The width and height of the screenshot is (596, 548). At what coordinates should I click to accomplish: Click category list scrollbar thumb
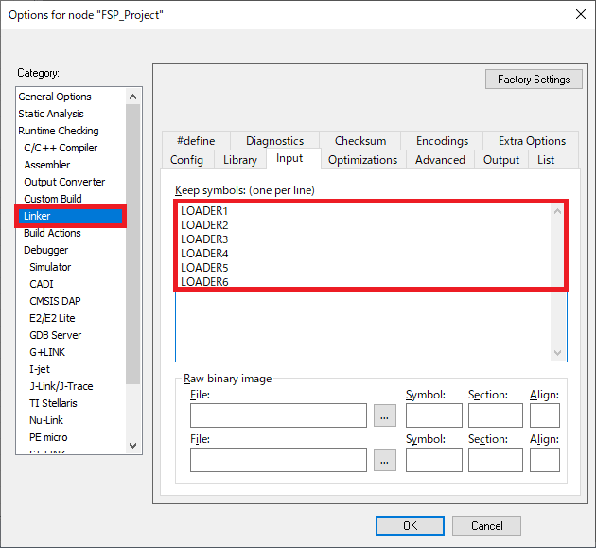[132, 244]
